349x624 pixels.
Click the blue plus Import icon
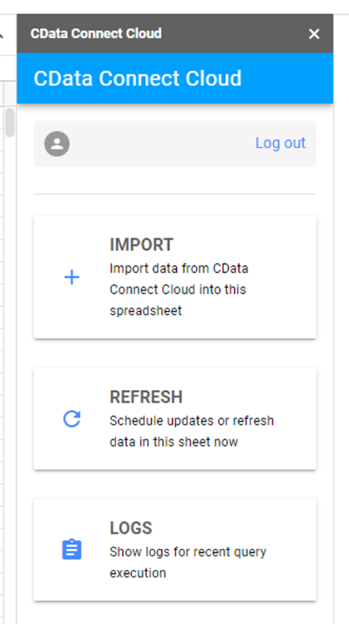[72, 277]
